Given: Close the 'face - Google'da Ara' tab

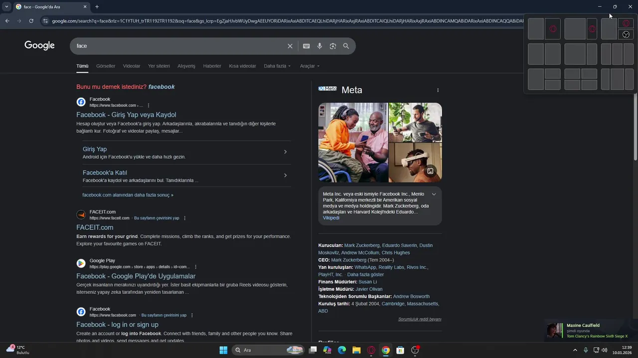Looking at the screenshot, I should (85, 6).
